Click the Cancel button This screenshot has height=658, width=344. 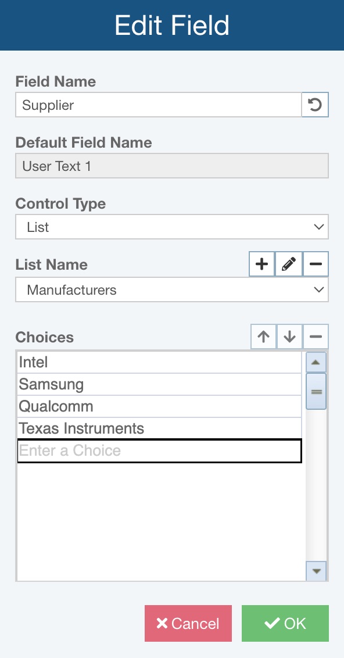(x=188, y=623)
